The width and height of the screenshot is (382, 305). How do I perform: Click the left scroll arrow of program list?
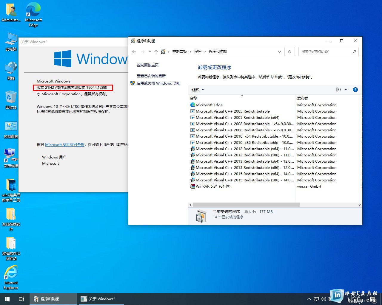[x=191, y=205]
